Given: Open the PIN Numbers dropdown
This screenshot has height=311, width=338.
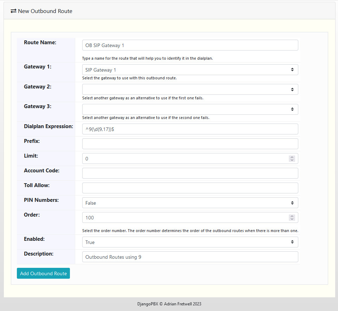Looking at the screenshot, I should 190,203.
